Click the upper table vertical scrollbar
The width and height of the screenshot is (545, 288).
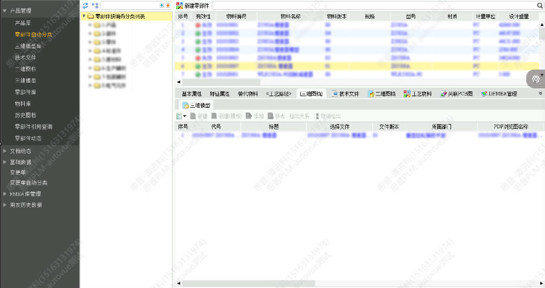coord(542,33)
